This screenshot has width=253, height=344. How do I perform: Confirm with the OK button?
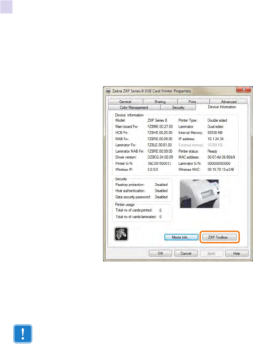(x=160, y=253)
